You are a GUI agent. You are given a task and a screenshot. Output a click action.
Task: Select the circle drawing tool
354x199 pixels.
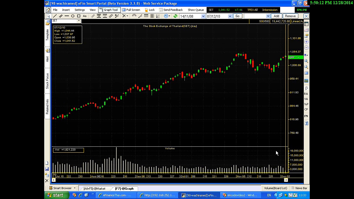tap(73, 16)
